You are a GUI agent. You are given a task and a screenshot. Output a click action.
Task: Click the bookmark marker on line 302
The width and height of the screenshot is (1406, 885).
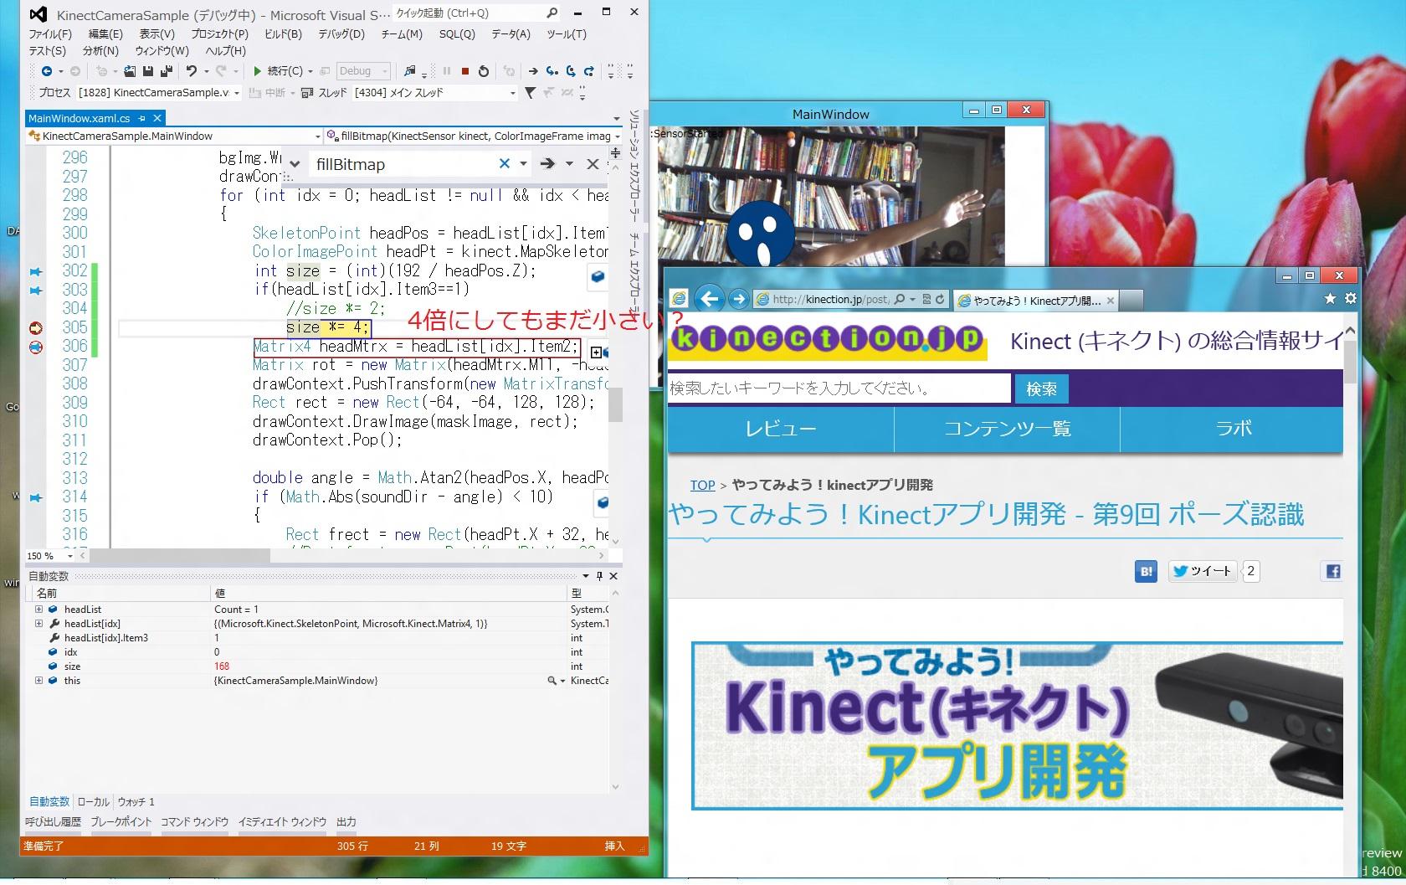coord(36,271)
